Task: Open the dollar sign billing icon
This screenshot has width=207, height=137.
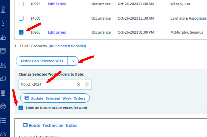Action: click(x=3, y=23)
